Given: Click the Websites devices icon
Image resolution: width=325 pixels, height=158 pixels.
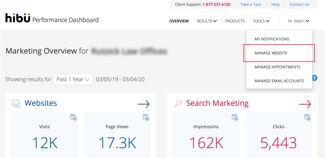Looking at the screenshot, I should (x=16, y=104).
